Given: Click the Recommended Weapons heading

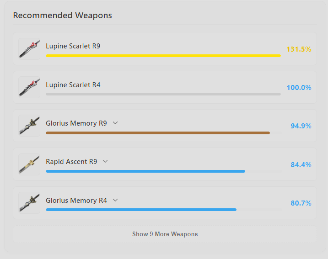Looking at the screenshot, I should point(62,16).
